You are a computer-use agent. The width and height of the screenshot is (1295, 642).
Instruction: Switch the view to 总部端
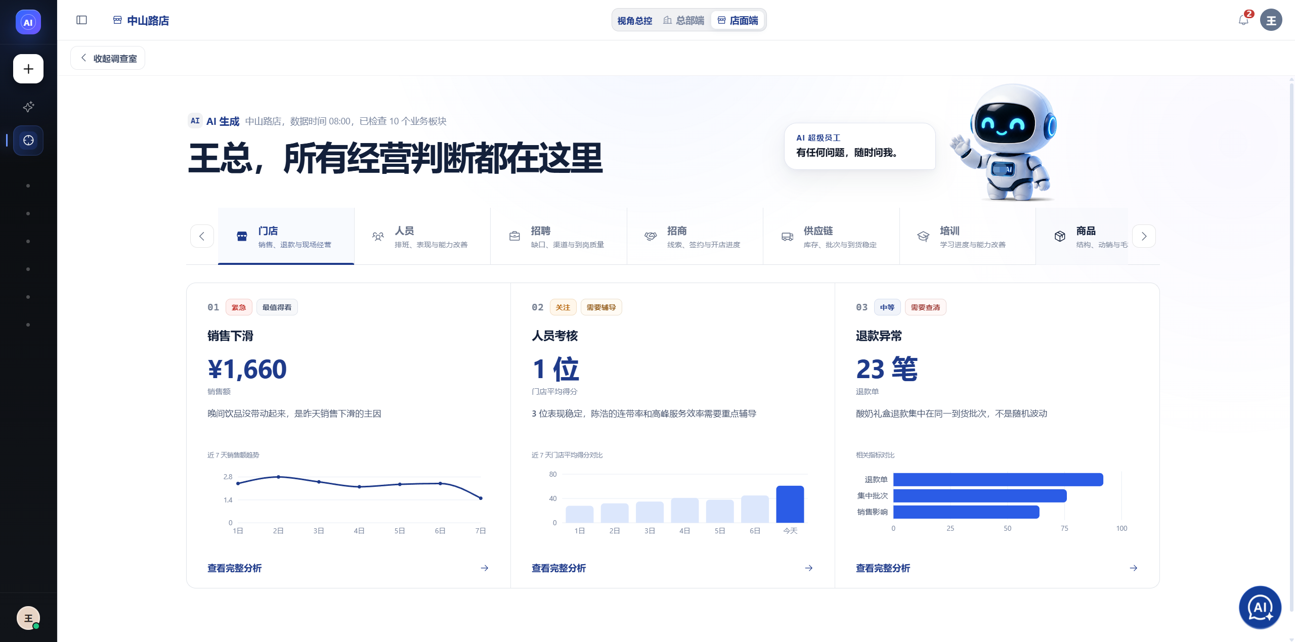coord(683,20)
